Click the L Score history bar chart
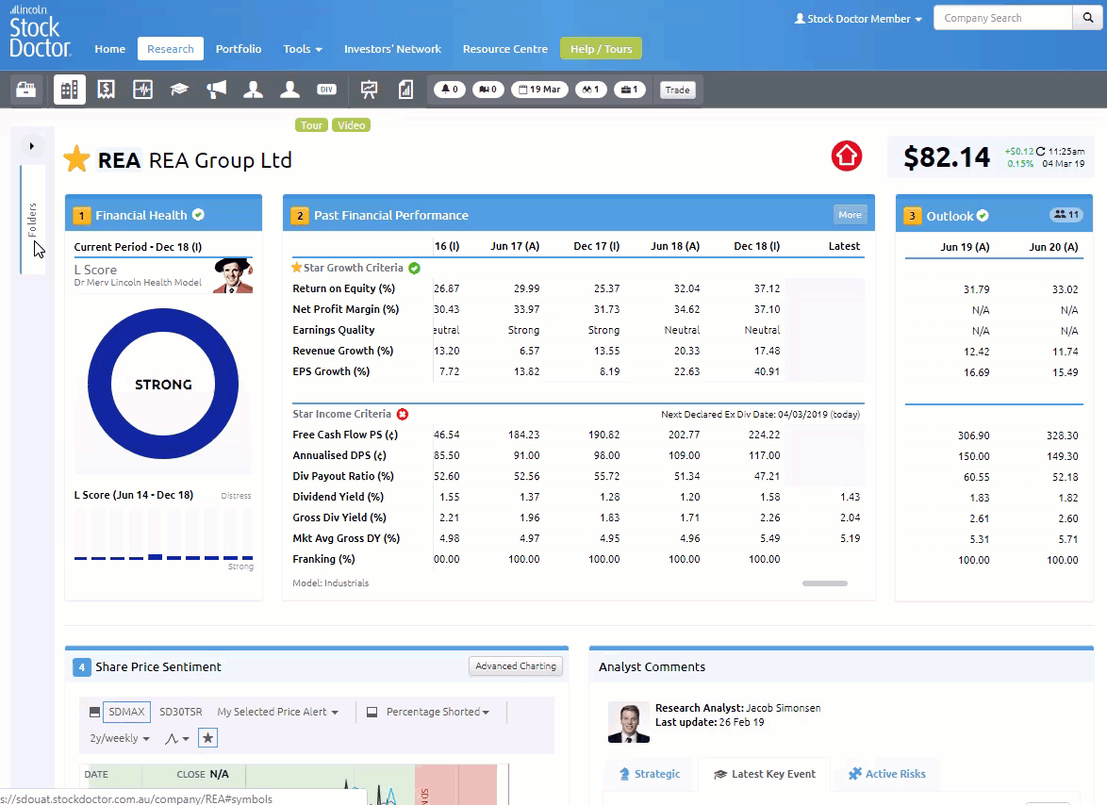This screenshot has height=805, width=1107. 163,534
